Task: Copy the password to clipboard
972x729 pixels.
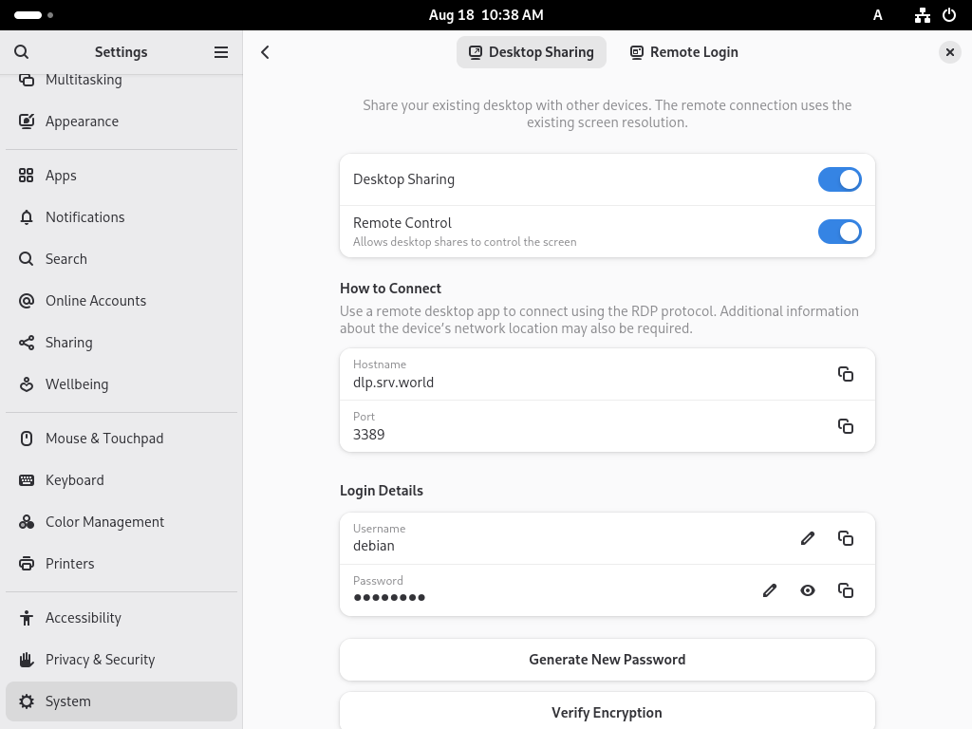Action: pos(845,590)
